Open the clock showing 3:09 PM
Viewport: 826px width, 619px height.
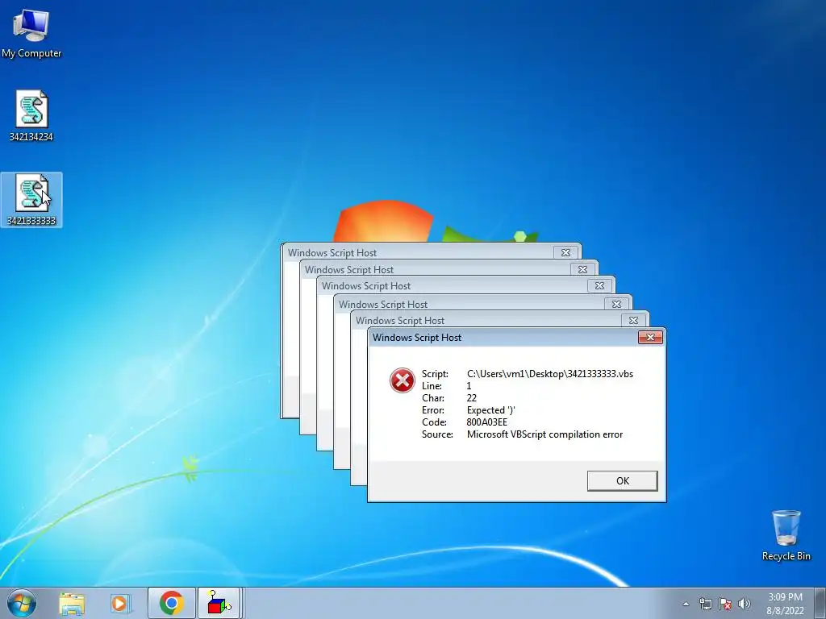click(x=785, y=604)
